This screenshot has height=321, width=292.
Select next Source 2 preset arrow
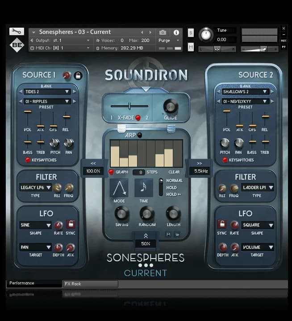pos(272,101)
